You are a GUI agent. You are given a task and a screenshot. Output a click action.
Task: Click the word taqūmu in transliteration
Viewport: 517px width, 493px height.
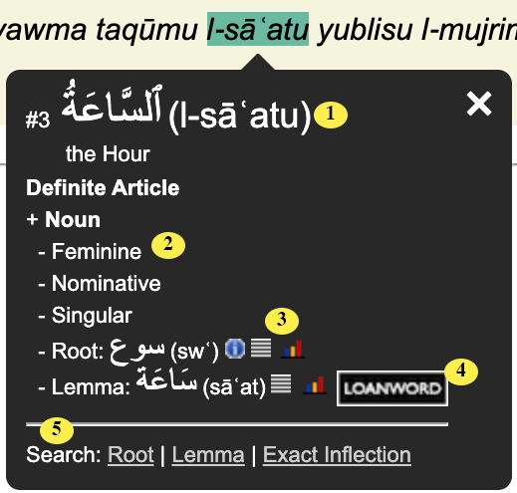146,30
